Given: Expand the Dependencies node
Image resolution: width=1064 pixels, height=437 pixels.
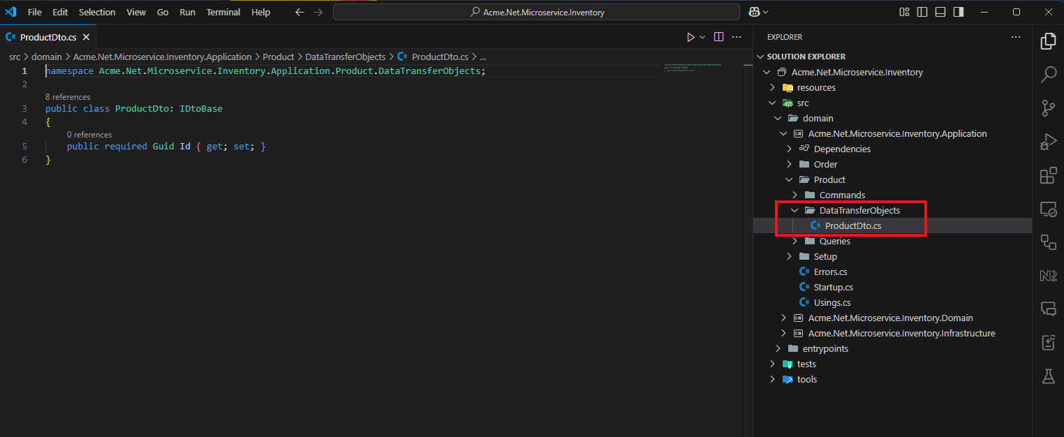Looking at the screenshot, I should [789, 149].
